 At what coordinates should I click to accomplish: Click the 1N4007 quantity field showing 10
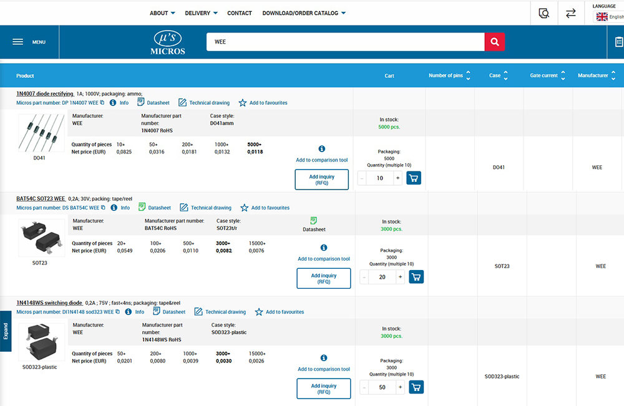point(379,178)
